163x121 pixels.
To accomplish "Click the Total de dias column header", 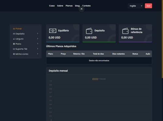I will pos(98,54).
